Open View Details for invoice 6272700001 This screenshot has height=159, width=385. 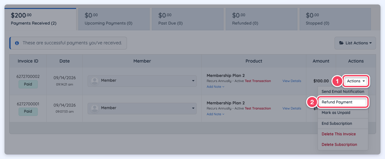click(x=292, y=109)
